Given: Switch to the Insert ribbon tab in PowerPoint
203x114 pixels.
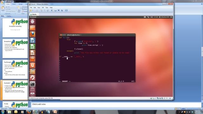Looking at the screenshot, I should pos(14,4).
